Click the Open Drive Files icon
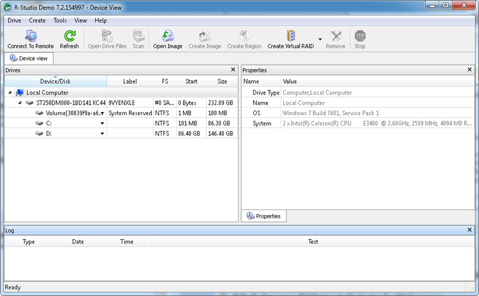The width and height of the screenshot is (479, 296). [107, 36]
